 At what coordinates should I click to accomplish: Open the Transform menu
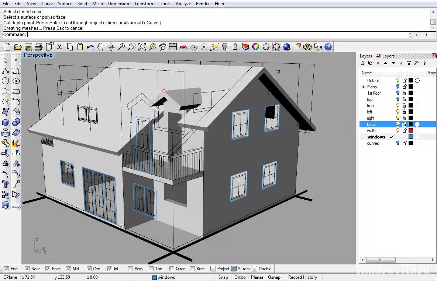[x=144, y=4]
